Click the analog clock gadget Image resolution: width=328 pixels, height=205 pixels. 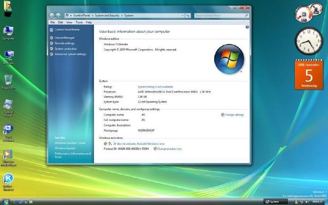[x=309, y=40]
